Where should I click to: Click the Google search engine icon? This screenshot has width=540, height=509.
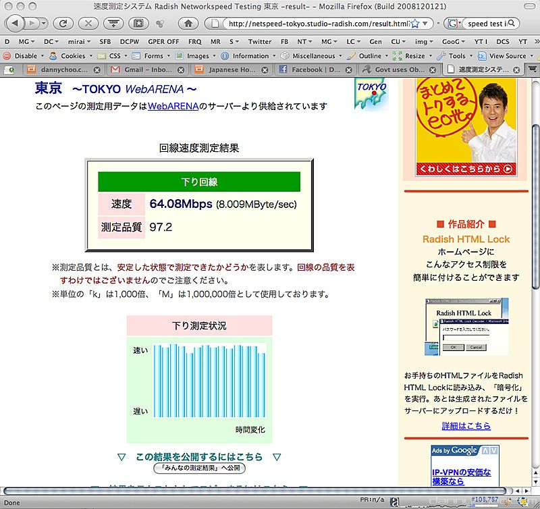point(451,24)
